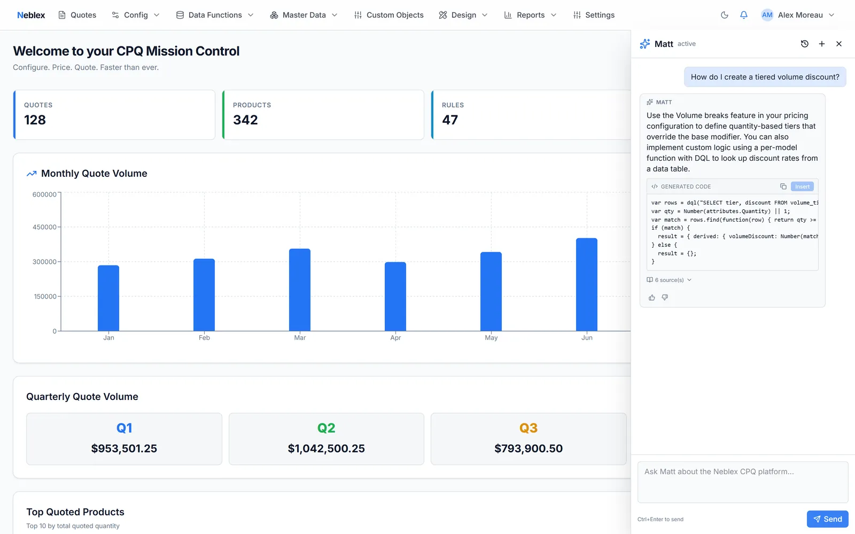The width and height of the screenshot is (855, 534).
Task: Open the Reports dropdown
Action: (531, 15)
